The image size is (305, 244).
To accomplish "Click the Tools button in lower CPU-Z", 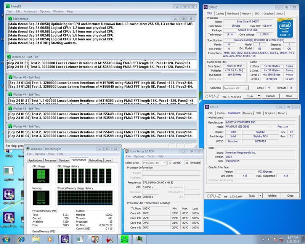I will [x=252, y=196].
